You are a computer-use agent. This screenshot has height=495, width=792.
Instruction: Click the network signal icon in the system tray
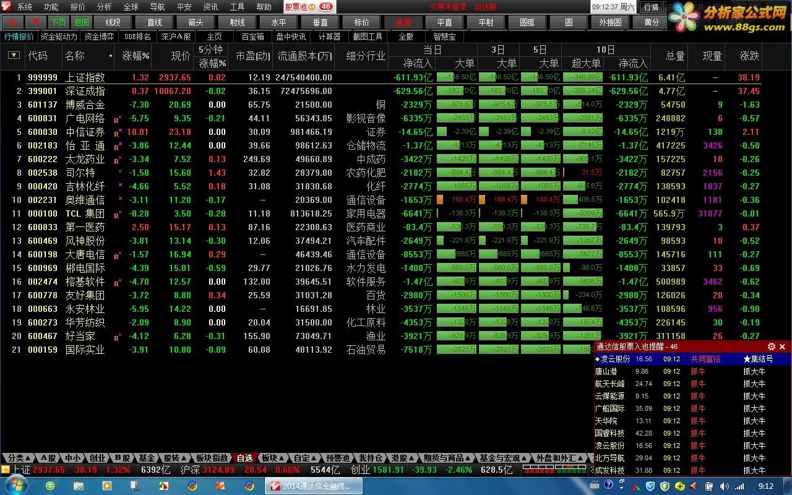click(x=739, y=486)
